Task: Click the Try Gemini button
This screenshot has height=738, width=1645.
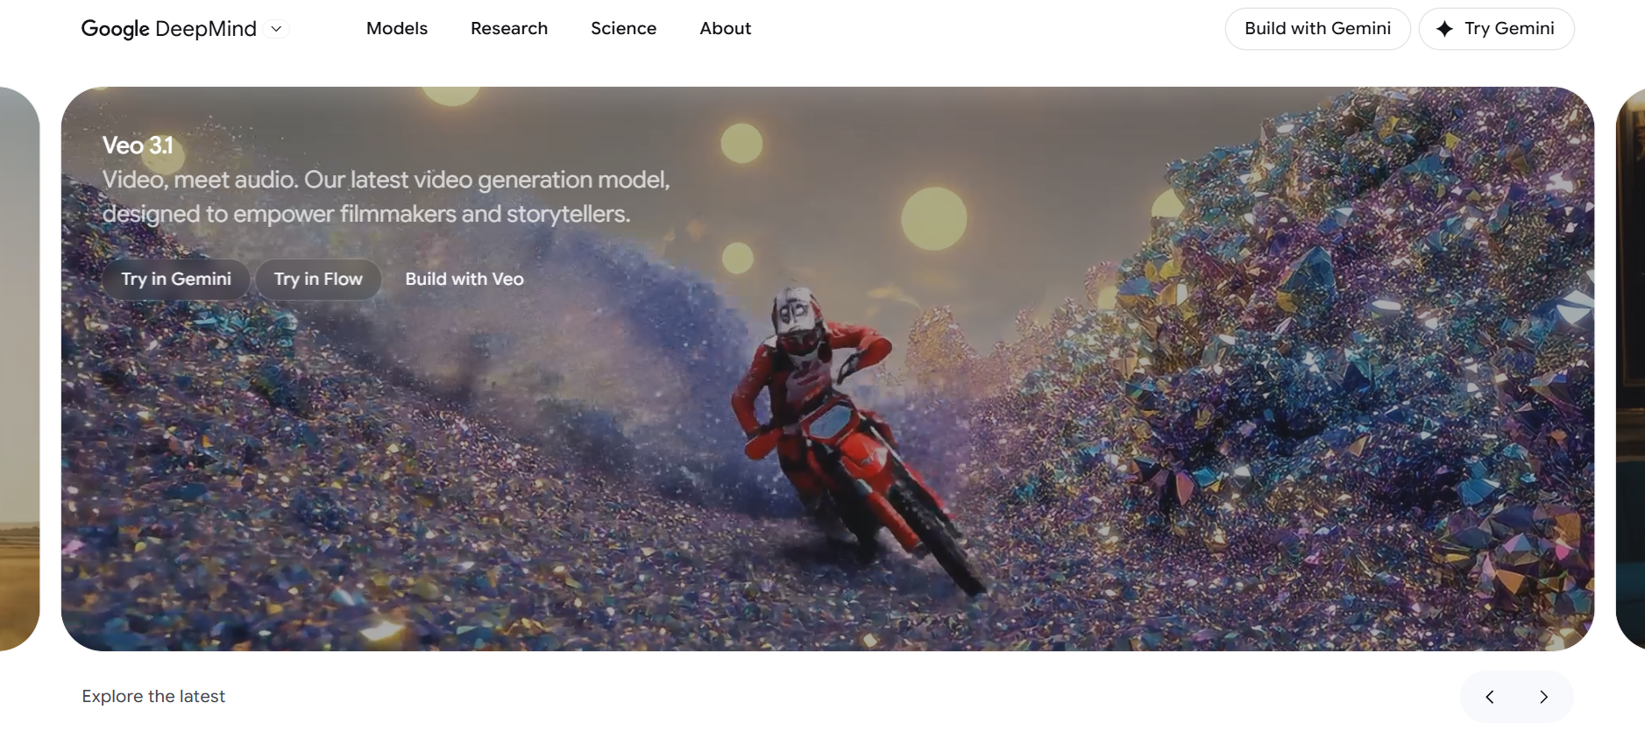Action: pyautogui.click(x=1496, y=29)
